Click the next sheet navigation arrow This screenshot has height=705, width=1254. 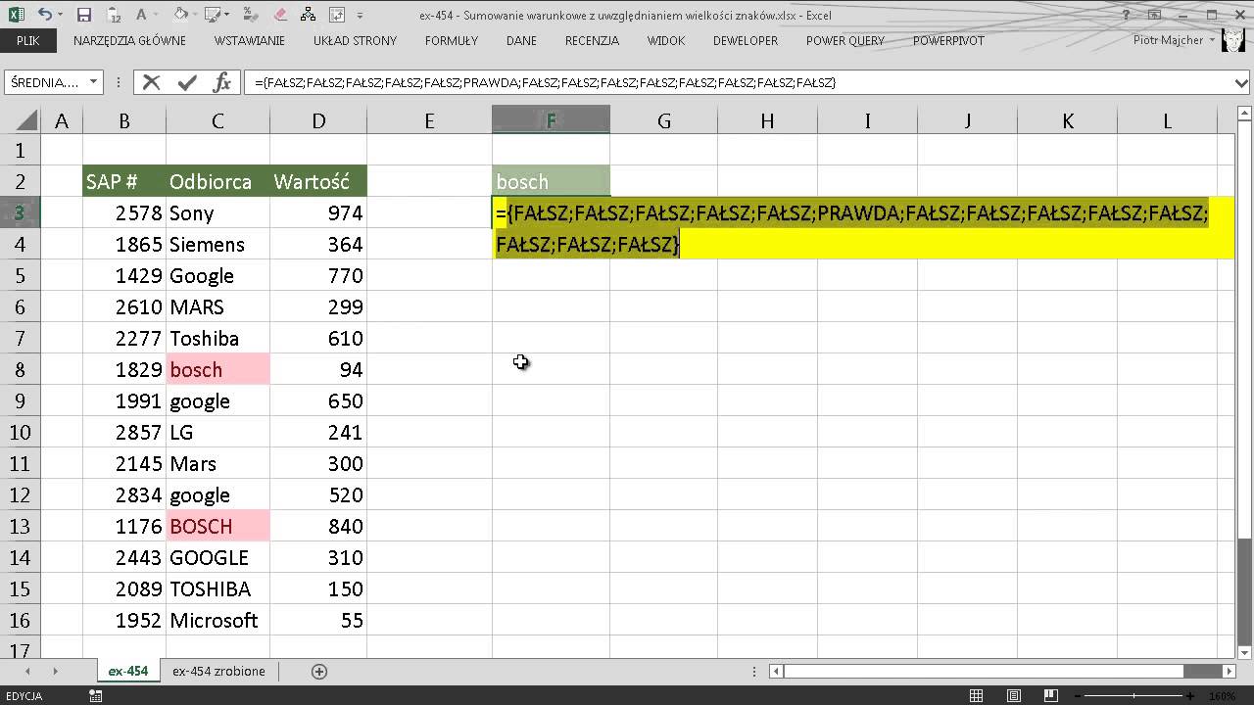[55, 671]
